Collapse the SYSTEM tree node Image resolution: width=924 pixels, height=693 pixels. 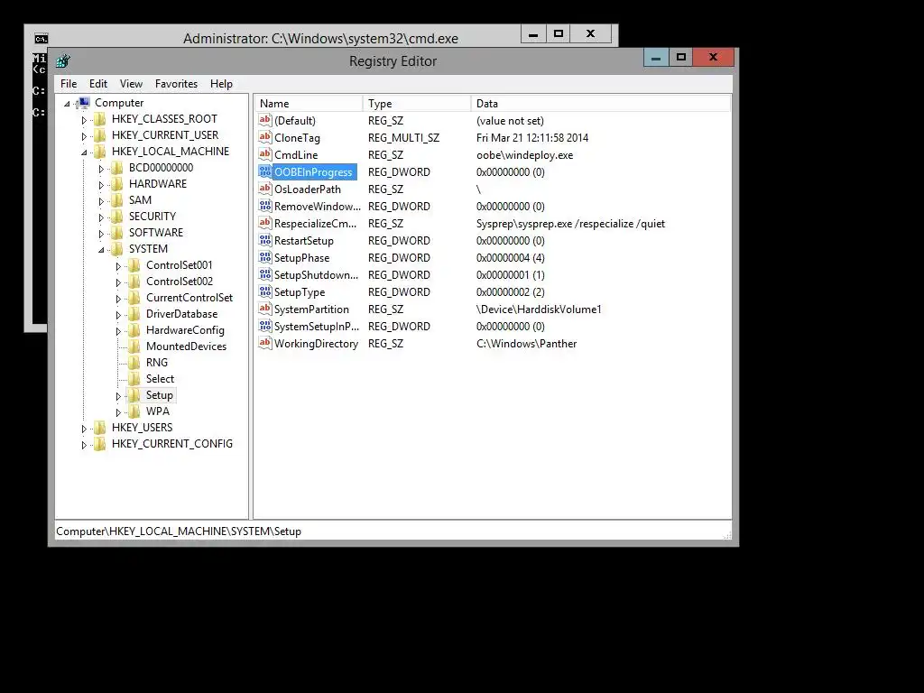(101, 250)
